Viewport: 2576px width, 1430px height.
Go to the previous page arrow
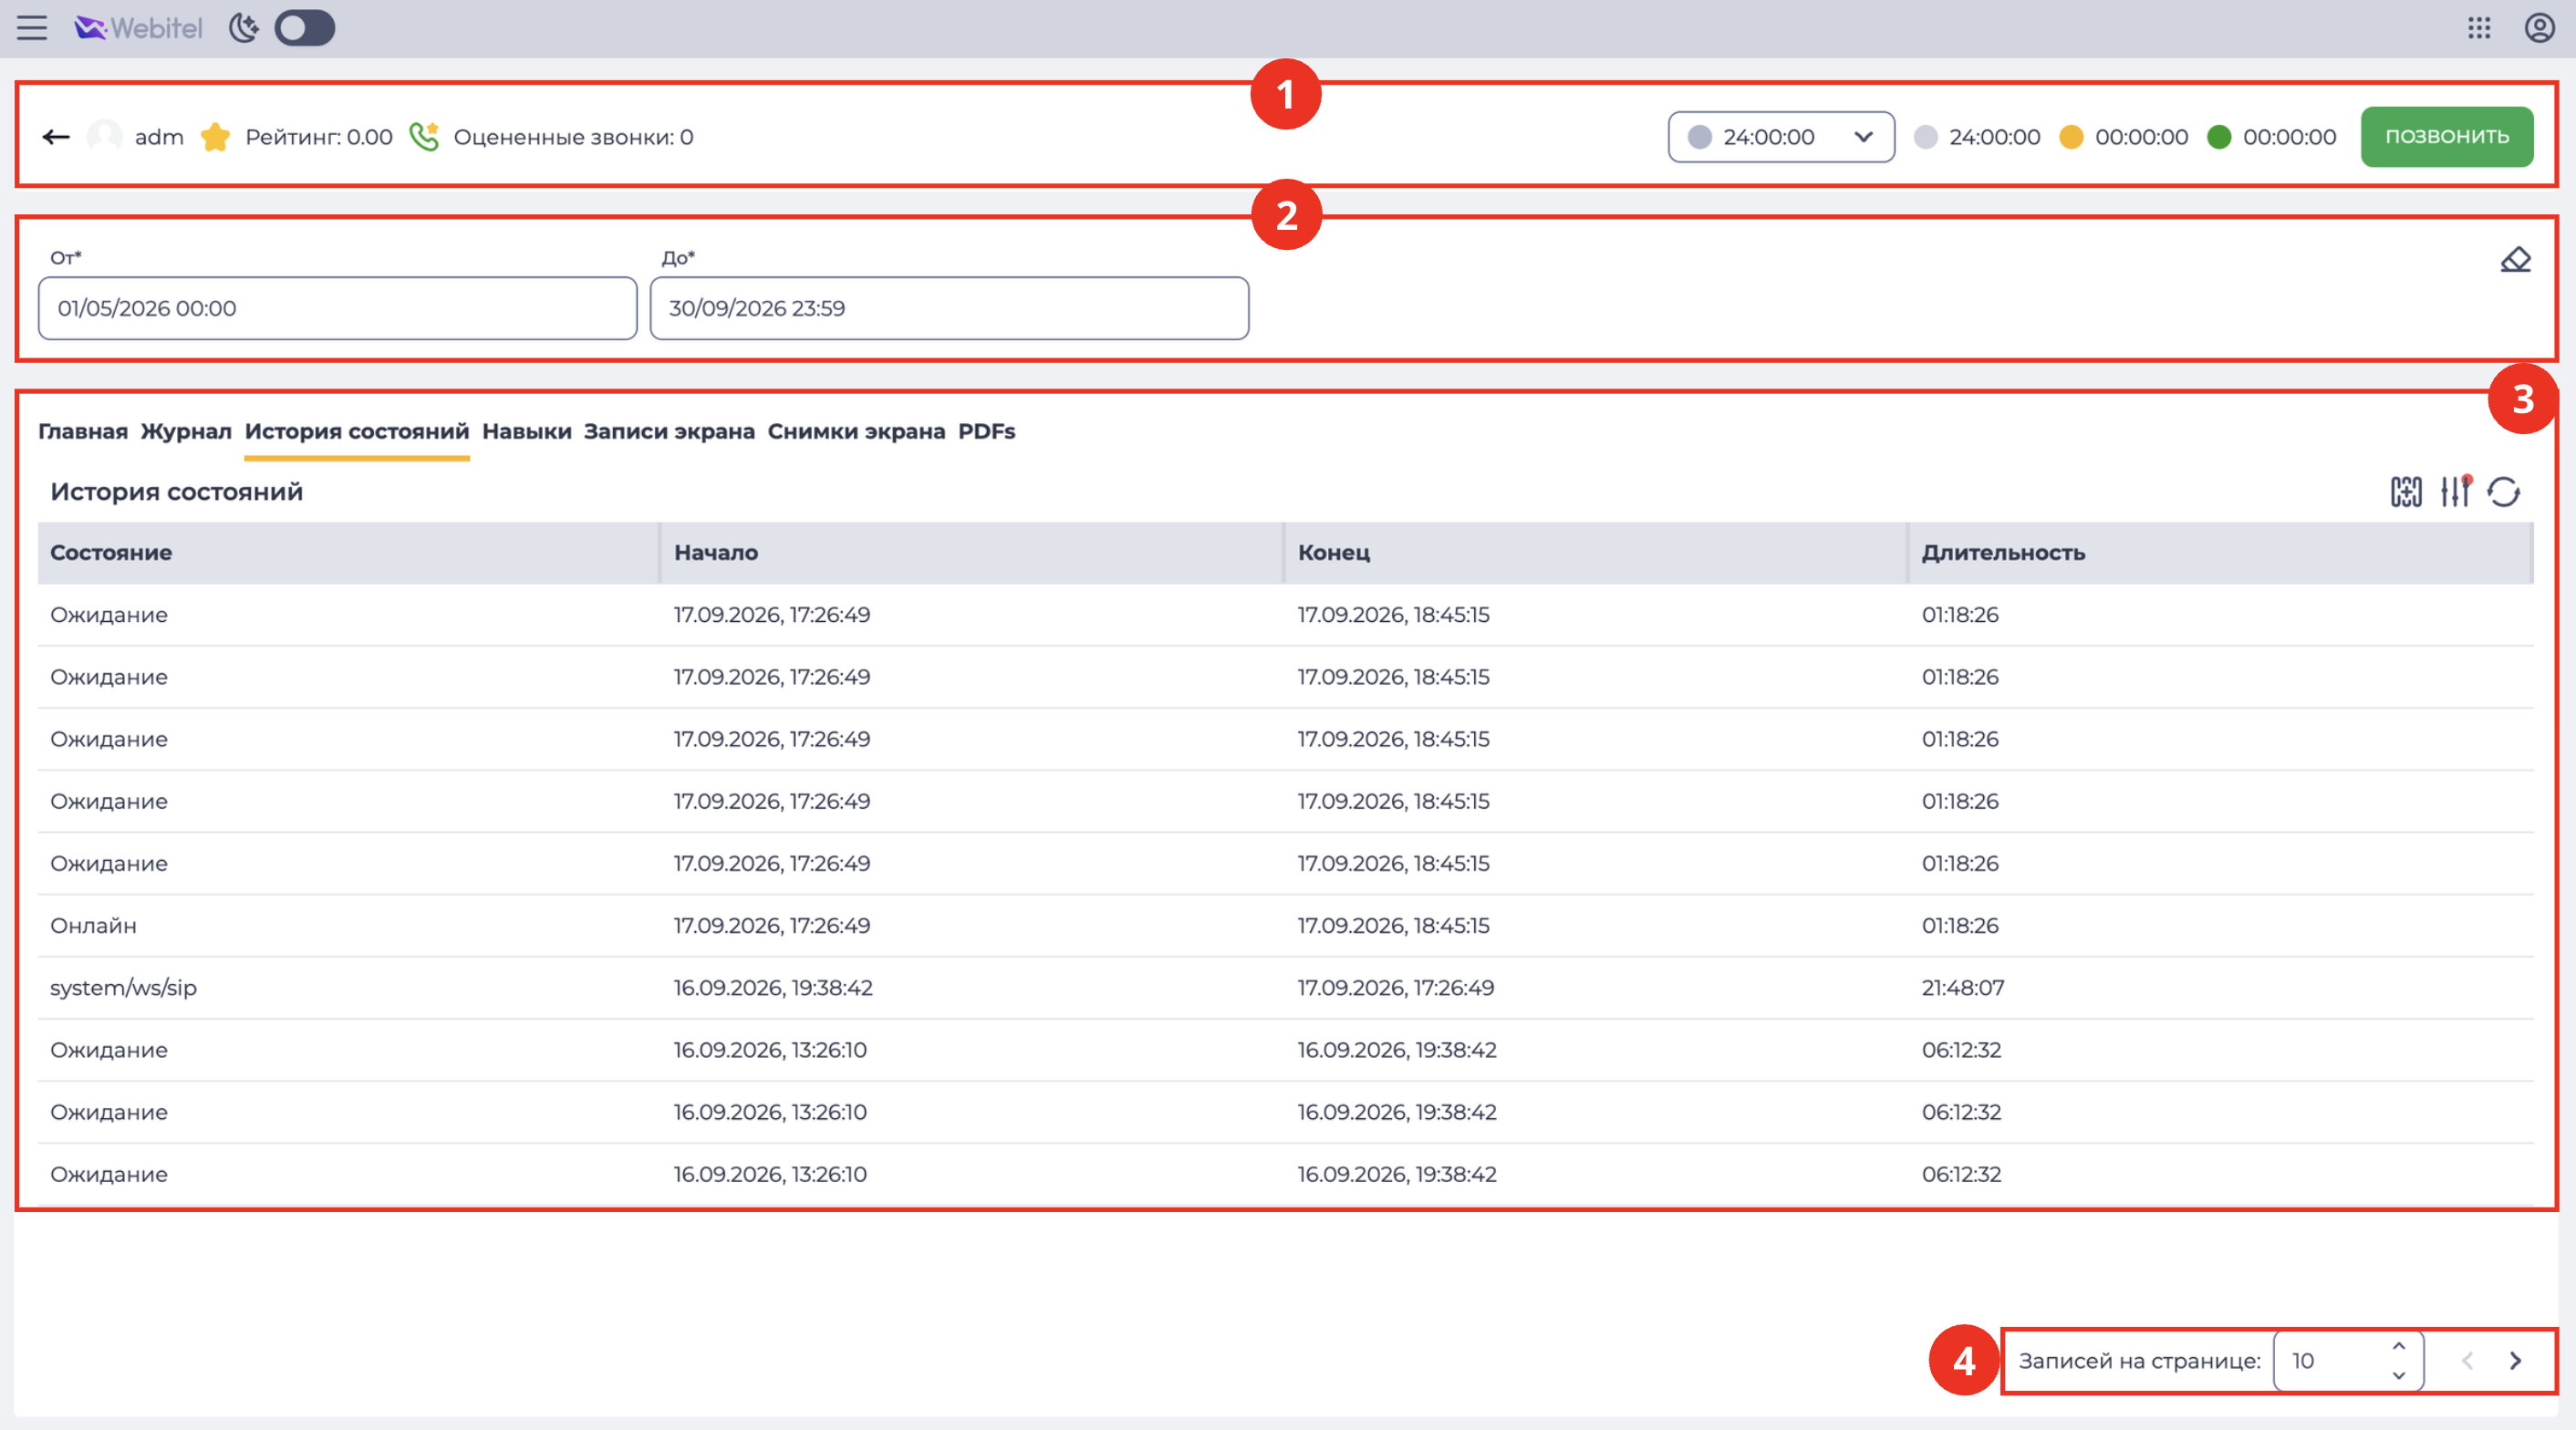pyautogui.click(x=2467, y=1360)
